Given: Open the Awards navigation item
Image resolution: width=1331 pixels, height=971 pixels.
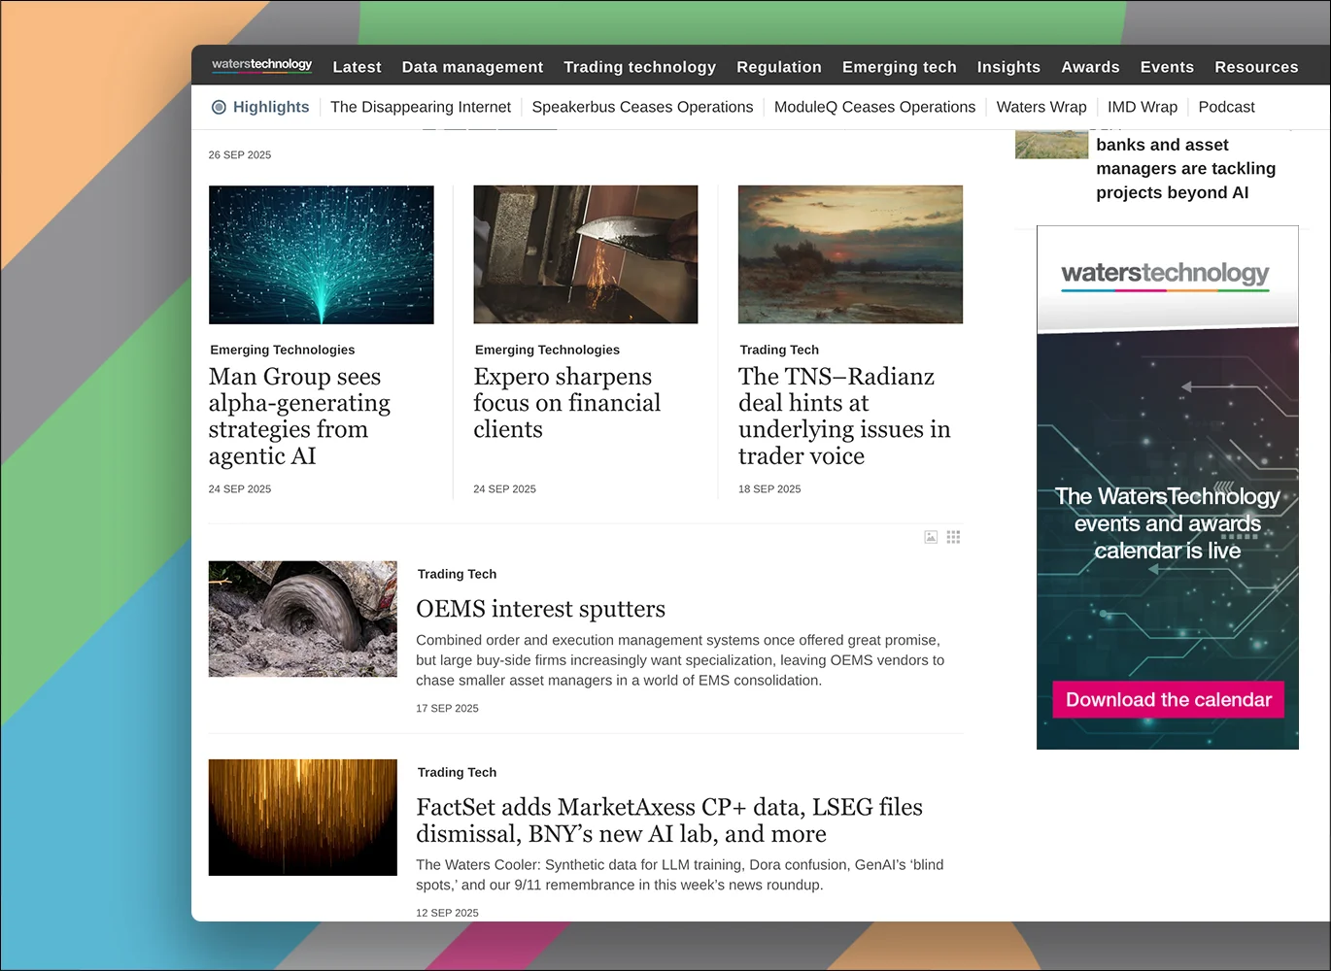Looking at the screenshot, I should tap(1090, 67).
